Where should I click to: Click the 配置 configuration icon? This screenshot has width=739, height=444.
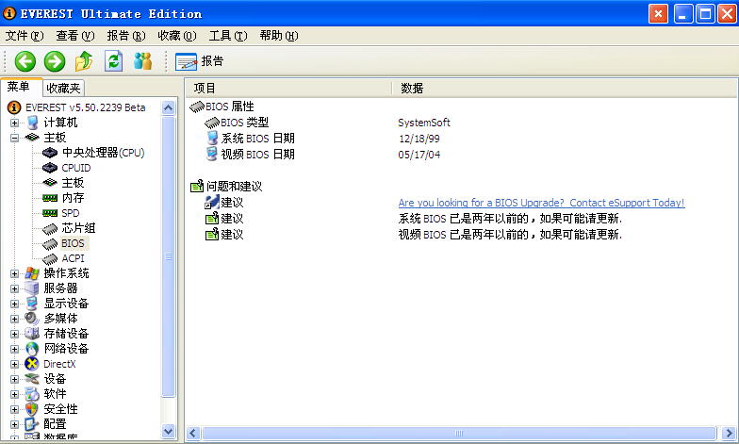32,424
